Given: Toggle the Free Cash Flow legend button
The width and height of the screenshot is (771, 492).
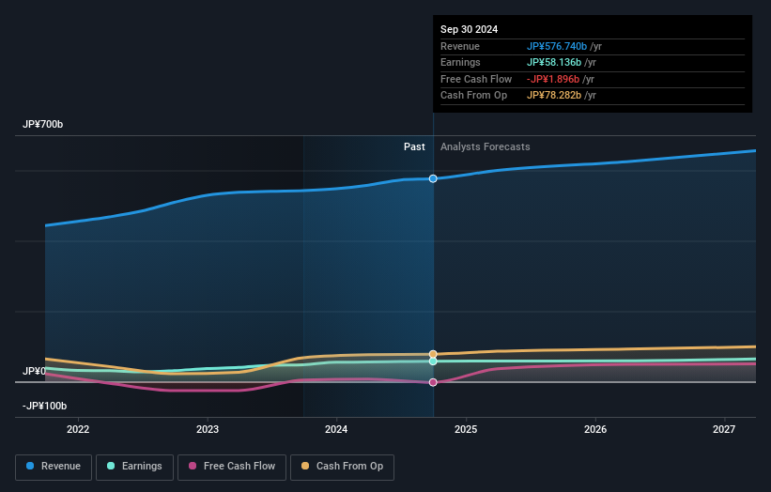Looking at the screenshot, I should [x=232, y=467].
